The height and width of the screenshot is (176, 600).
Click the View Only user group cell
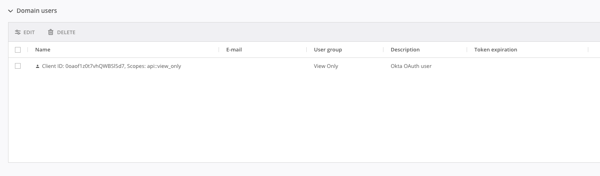(x=326, y=66)
